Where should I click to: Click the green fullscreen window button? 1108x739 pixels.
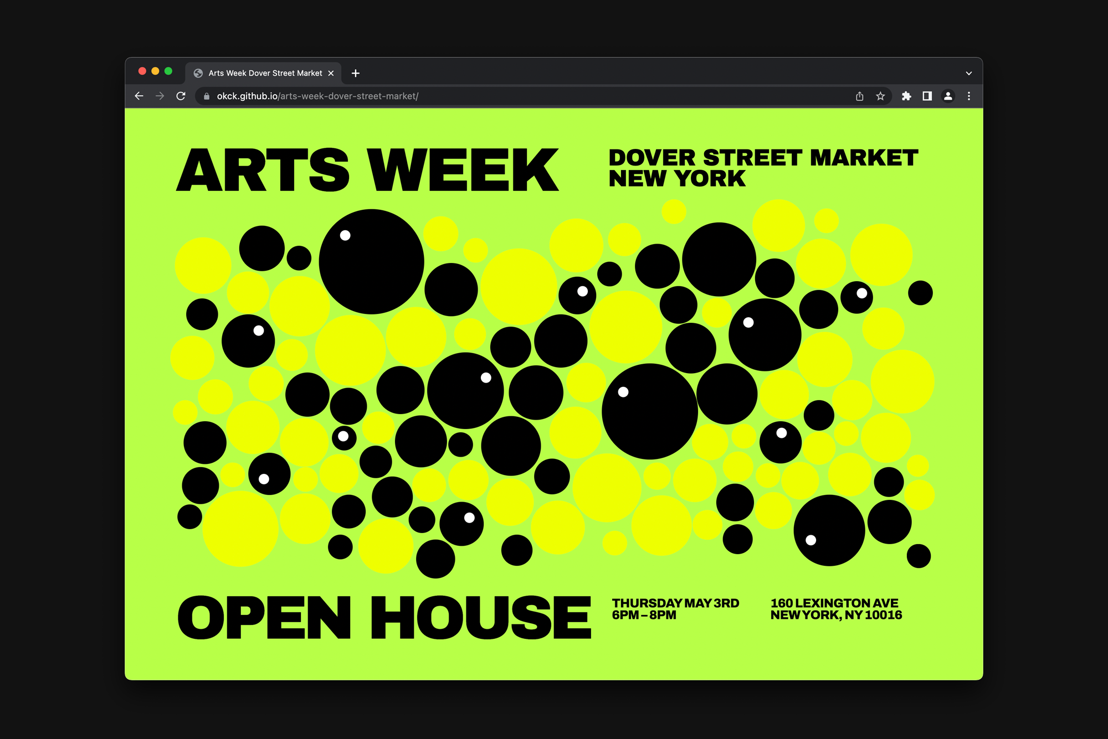[168, 71]
